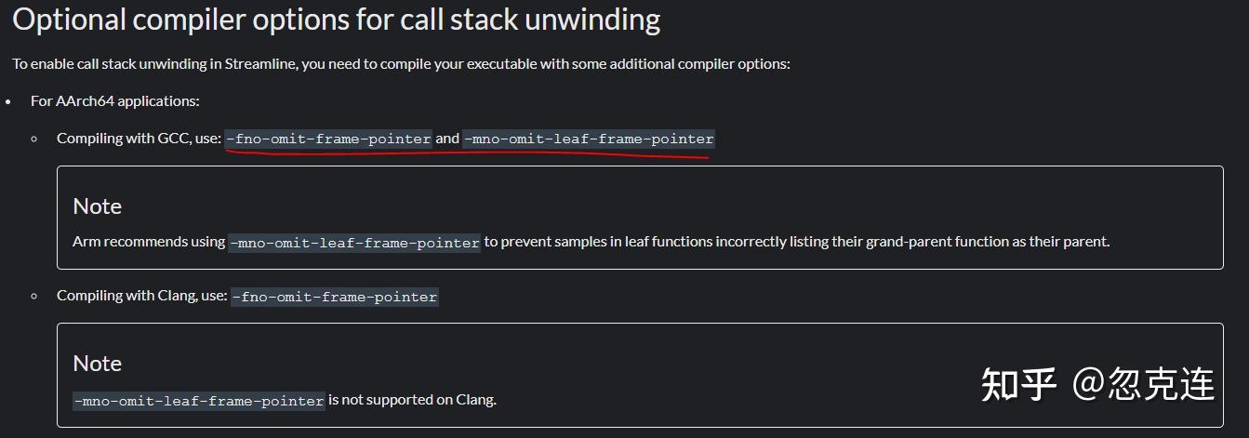Screen dimensions: 1249x438
Task: Click the "Optional compiler options" page heading
Action: click(336, 20)
